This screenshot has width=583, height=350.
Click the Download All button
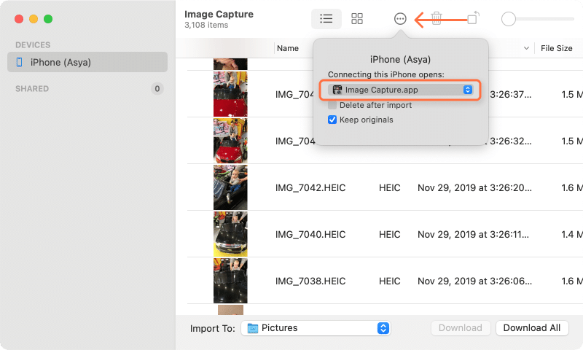point(532,327)
